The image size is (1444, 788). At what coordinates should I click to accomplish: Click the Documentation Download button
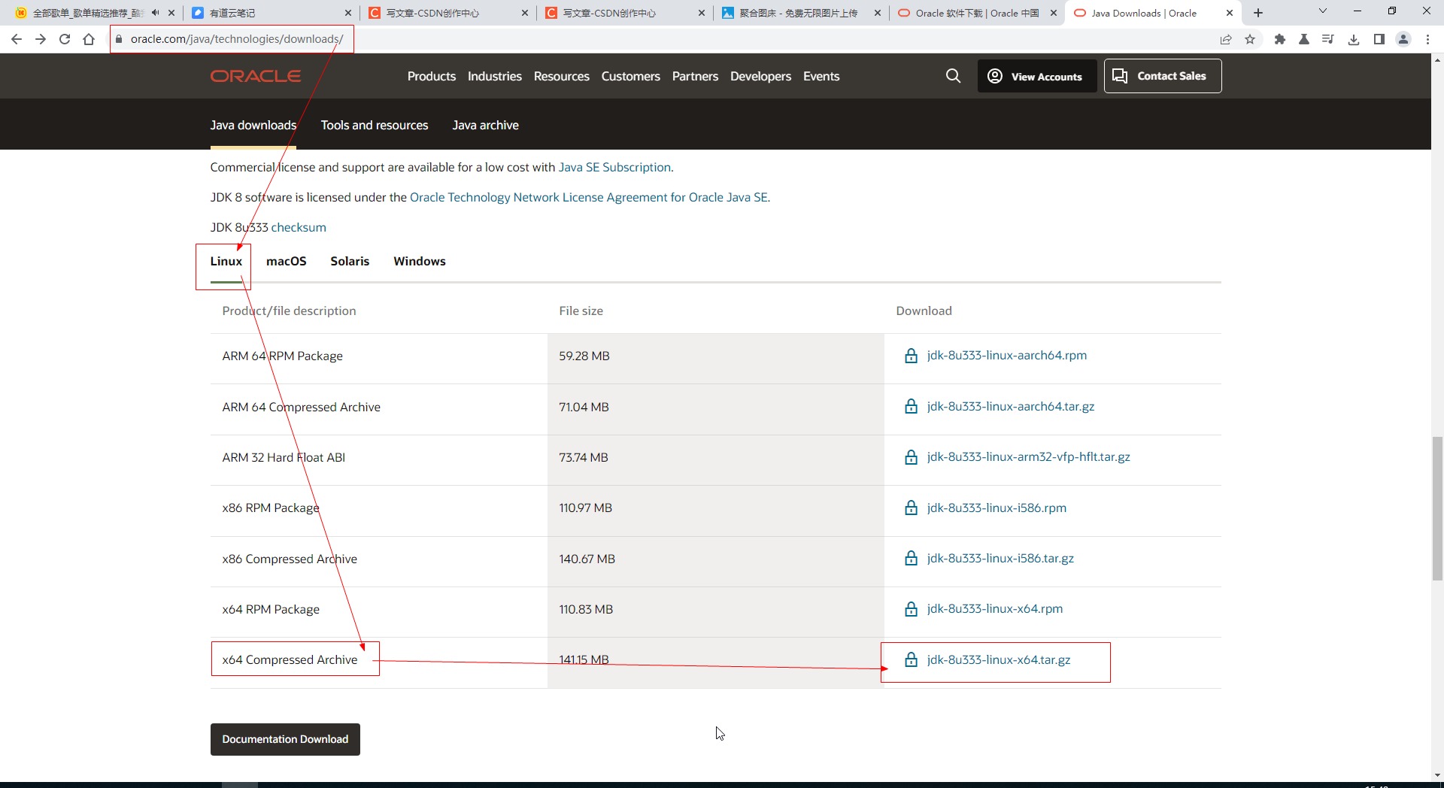(285, 739)
